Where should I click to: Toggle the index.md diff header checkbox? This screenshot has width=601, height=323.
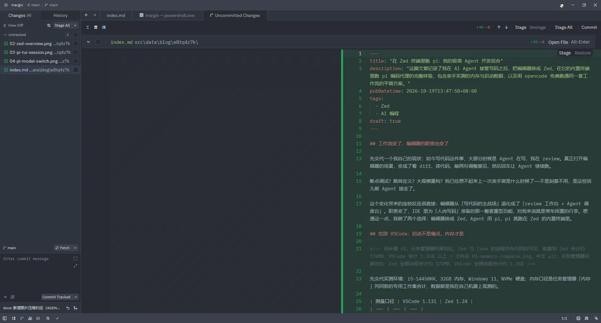(x=98, y=42)
